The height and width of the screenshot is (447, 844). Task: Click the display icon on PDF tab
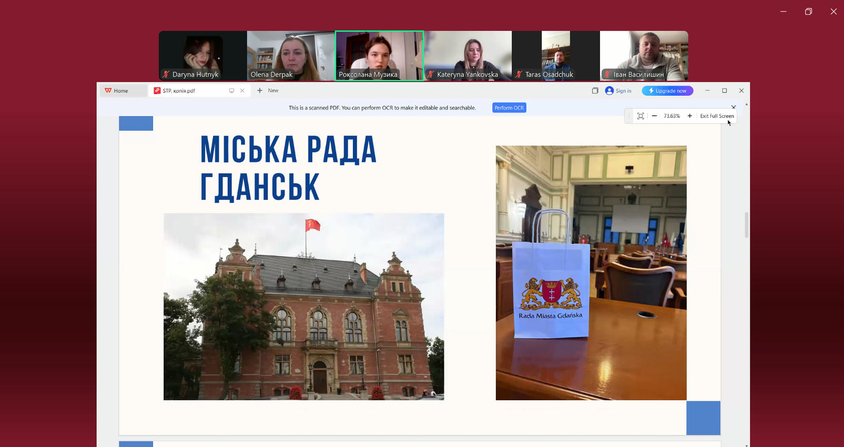tap(231, 91)
